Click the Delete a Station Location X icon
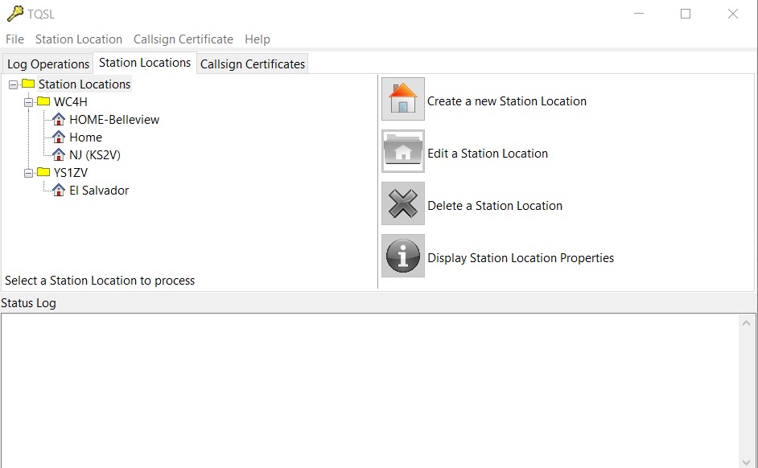 [402, 203]
